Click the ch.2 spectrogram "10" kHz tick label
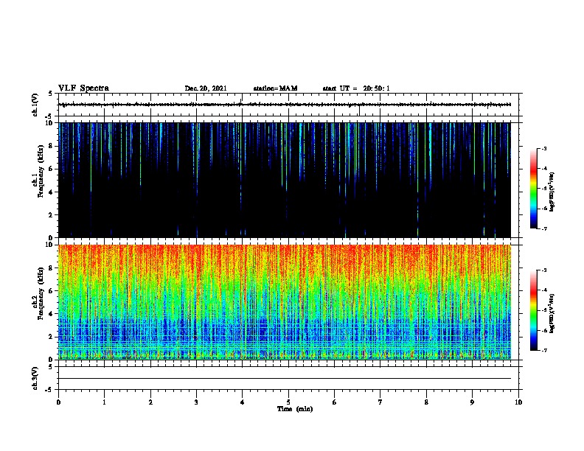This screenshot has width=584, height=451. 49,245
